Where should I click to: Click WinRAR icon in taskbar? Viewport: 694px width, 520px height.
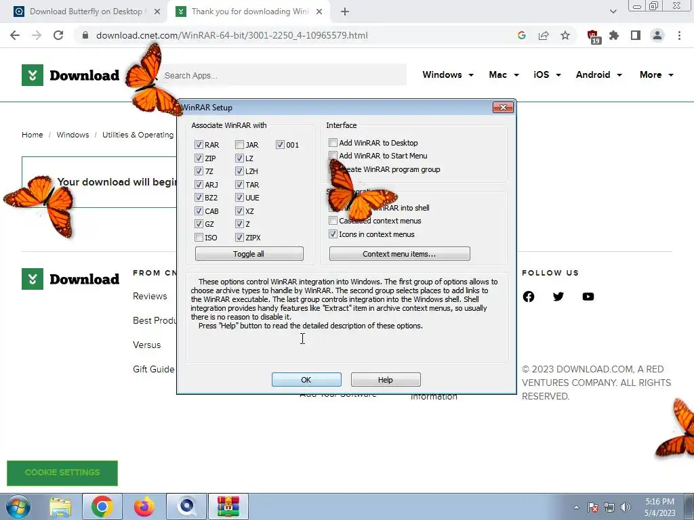228,506
